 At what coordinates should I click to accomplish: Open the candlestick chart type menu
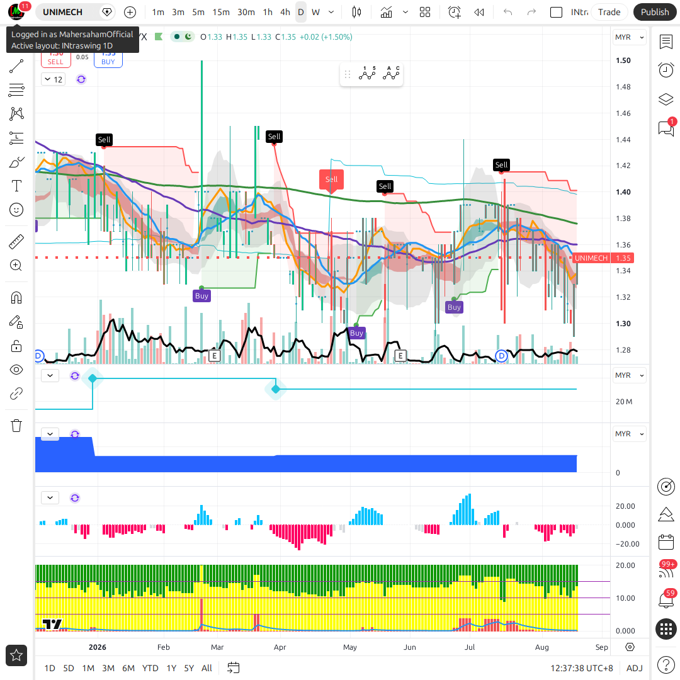(x=356, y=12)
